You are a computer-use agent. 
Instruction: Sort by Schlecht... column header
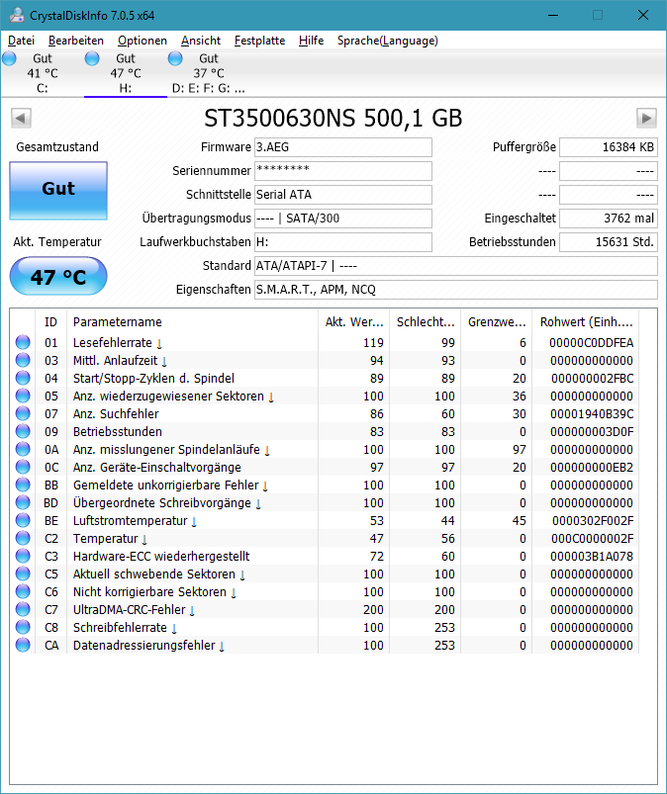(x=426, y=322)
